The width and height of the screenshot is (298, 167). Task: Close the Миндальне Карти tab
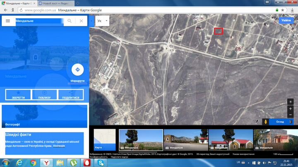click(x=35, y=3)
